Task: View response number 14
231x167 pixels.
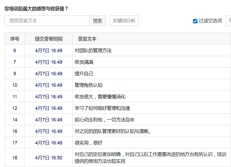Action: tap(15, 120)
